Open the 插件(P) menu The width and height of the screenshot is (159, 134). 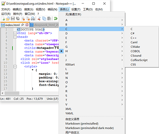point(18,14)
